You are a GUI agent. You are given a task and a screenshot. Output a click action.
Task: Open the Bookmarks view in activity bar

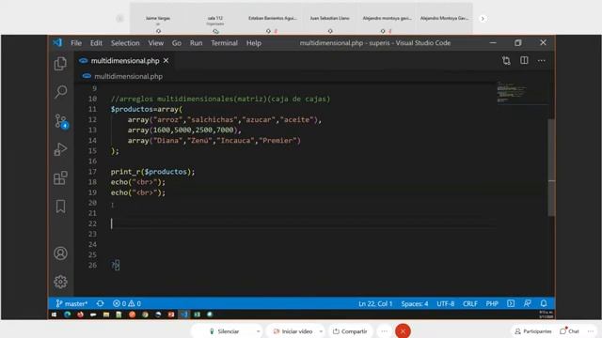coord(60,207)
